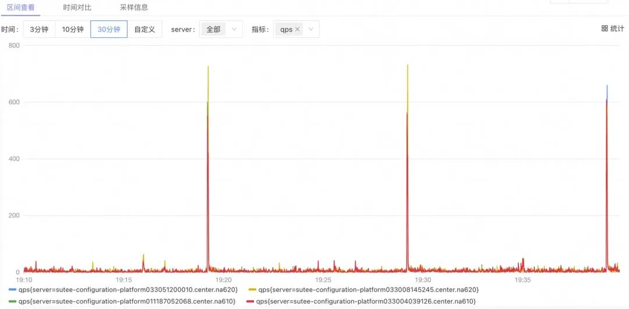The width and height of the screenshot is (629, 309).
Task: Click legend label sutee-configuration-platform033004039126.center.na610
Action: click(366, 301)
